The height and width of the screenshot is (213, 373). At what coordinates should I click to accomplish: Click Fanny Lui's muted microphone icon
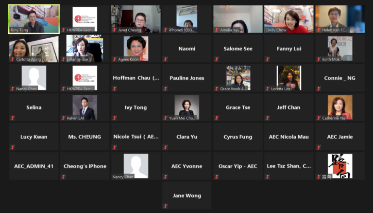[x=268, y=59]
